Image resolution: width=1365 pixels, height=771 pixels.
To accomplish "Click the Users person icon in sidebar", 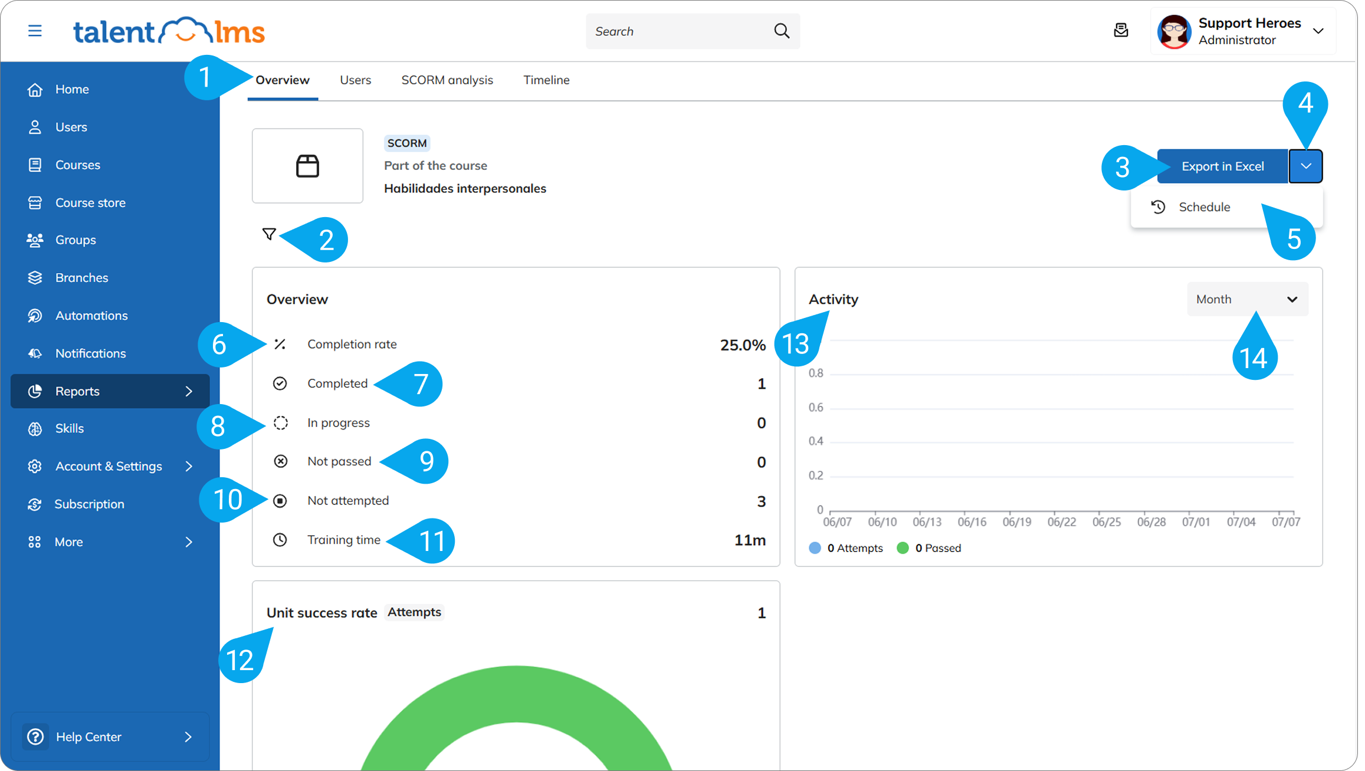I will pyautogui.click(x=35, y=127).
